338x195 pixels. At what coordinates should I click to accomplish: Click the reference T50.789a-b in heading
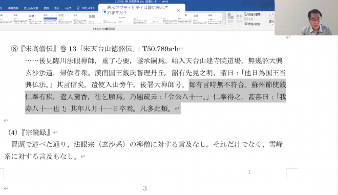tap(161, 49)
